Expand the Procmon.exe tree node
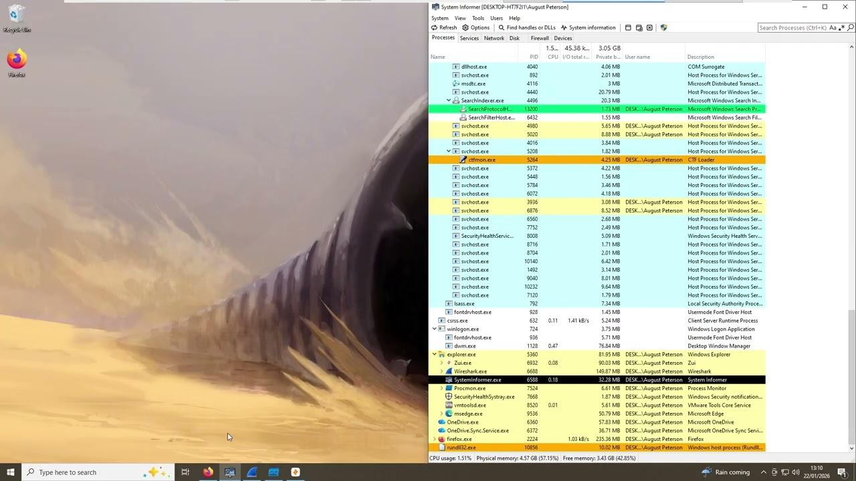 [441, 388]
